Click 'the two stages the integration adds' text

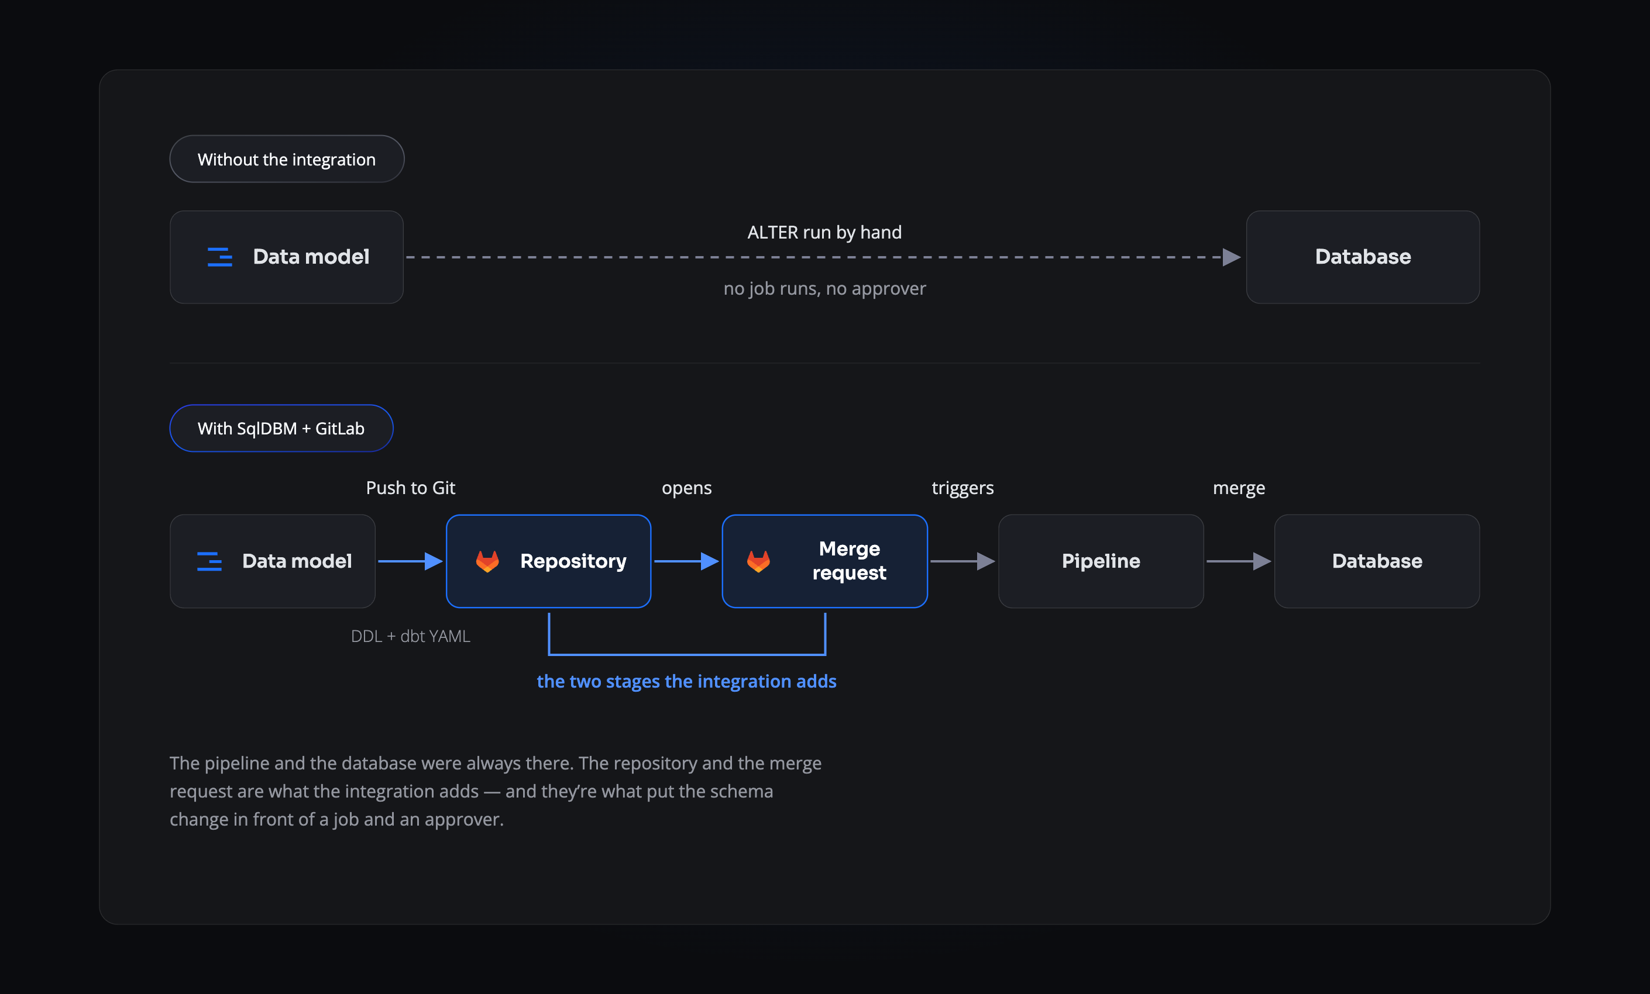[x=686, y=681]
